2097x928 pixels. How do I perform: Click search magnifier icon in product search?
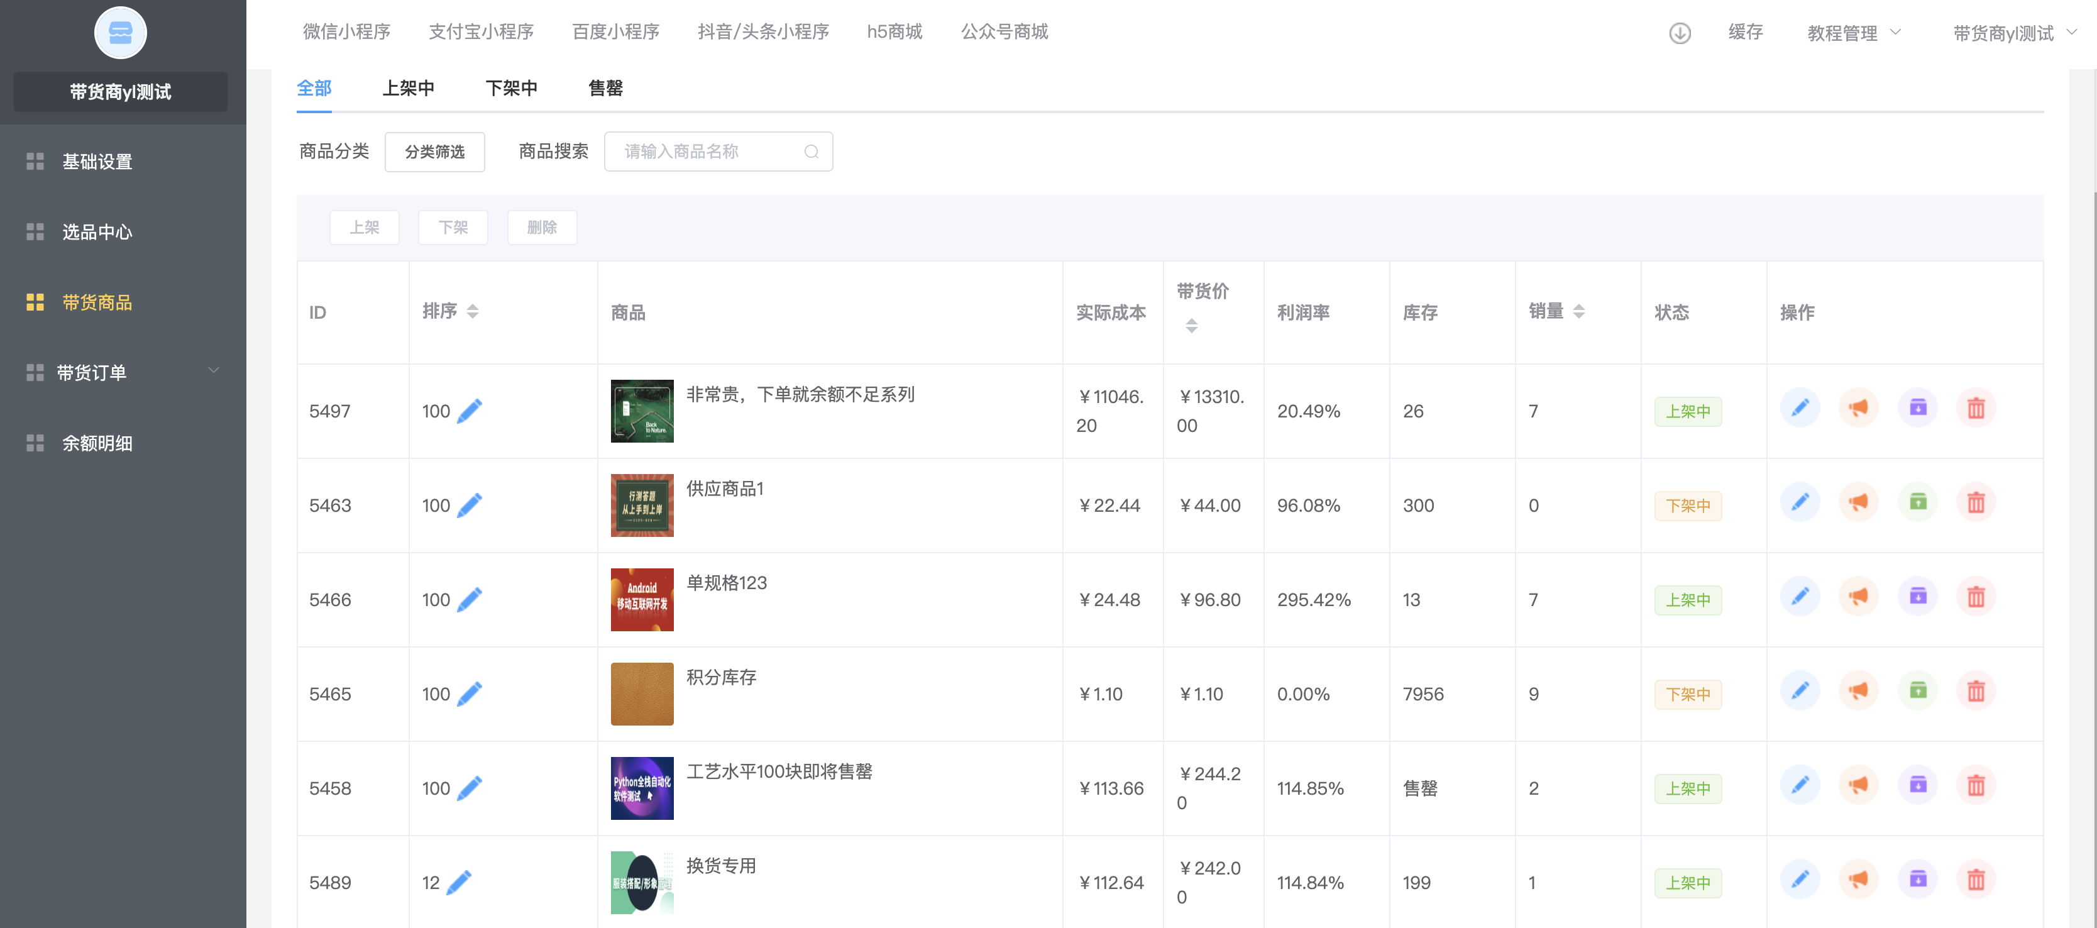pyautogui.click(x=811, y=152)
